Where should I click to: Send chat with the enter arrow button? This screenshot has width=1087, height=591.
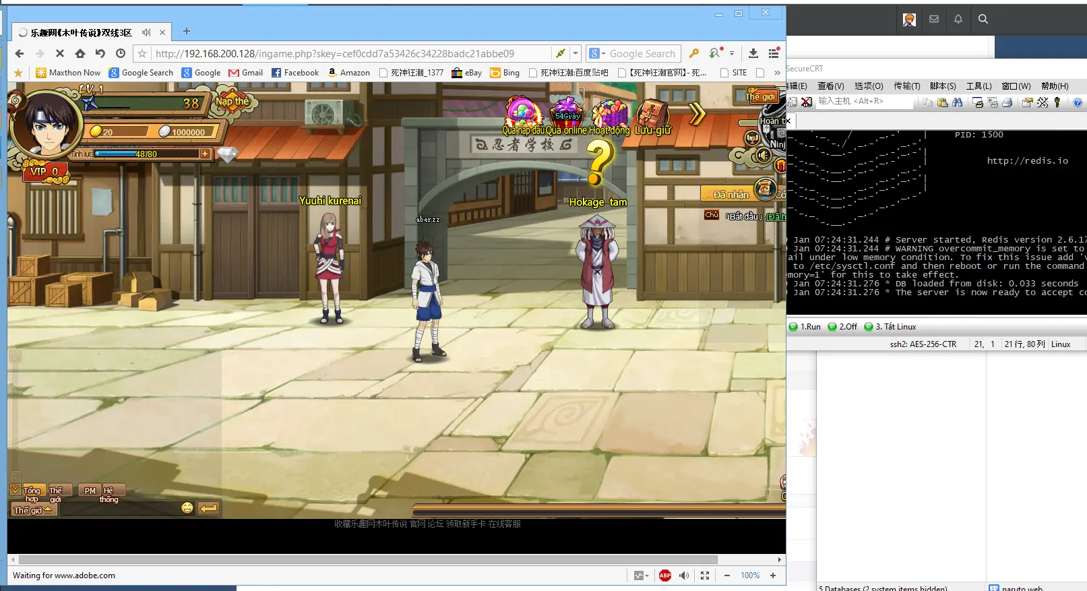click(209, 508)
